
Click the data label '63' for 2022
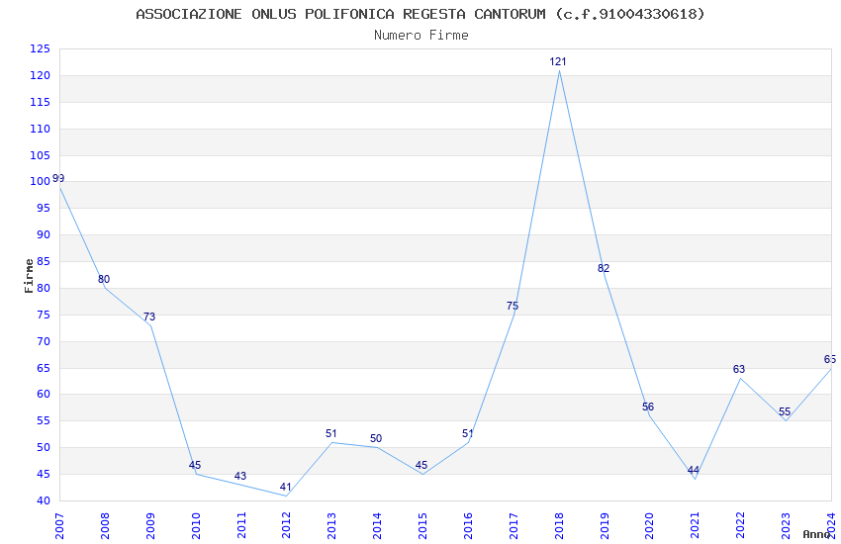coord(739,369)
